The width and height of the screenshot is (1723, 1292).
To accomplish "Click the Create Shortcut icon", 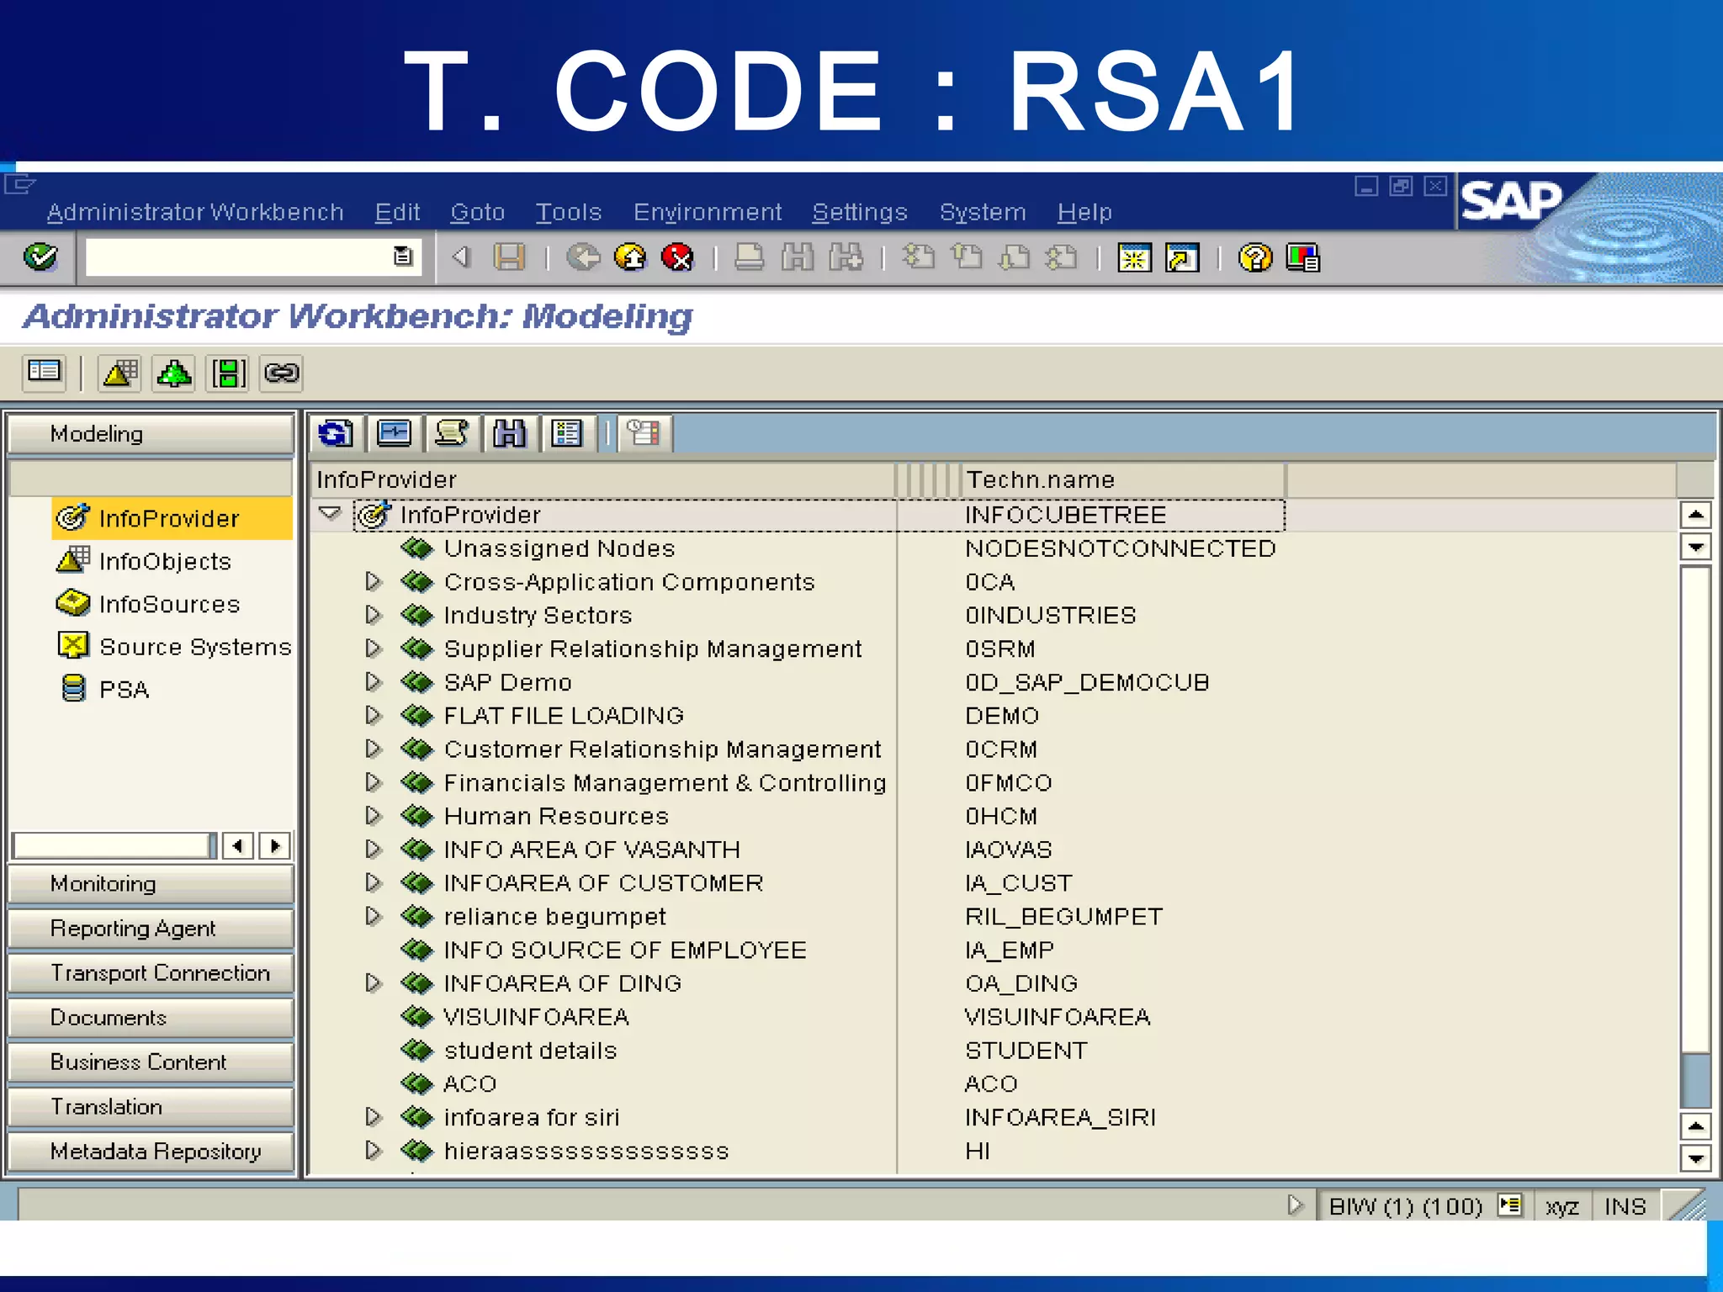I will tap(1182, 257).
